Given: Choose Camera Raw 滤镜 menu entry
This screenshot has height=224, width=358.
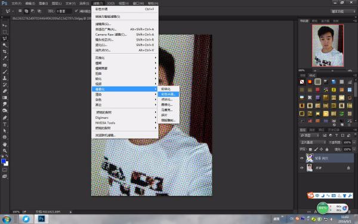Looking at the screenshot, I should (x=125, y=35).
